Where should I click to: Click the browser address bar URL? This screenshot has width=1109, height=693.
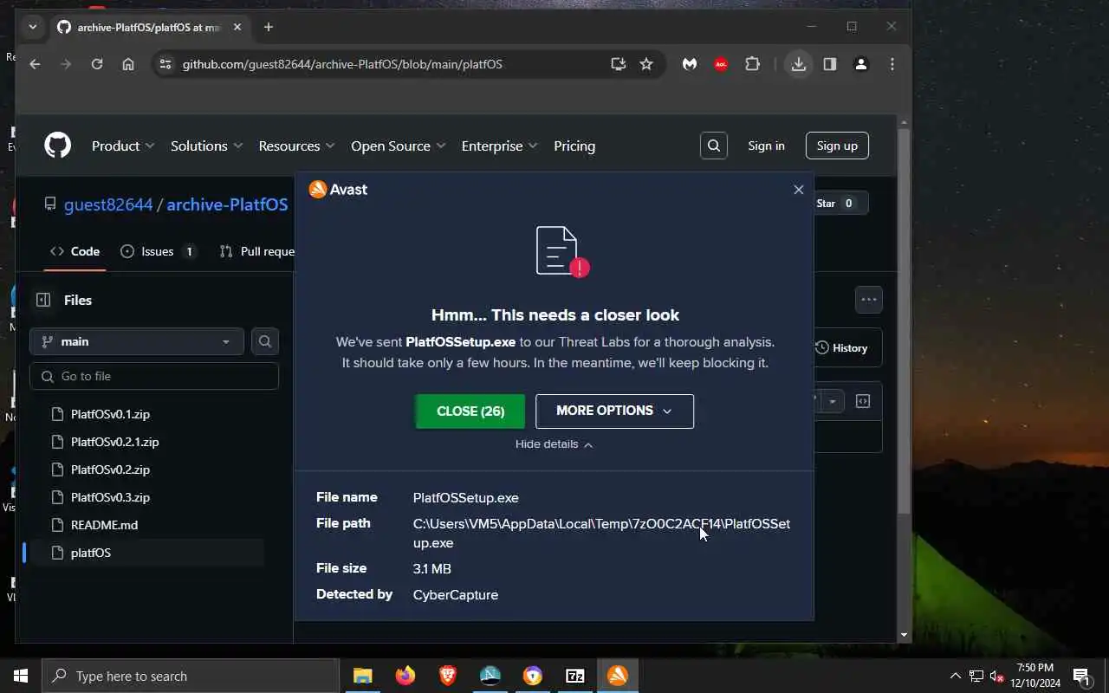(x=342, y=64)
